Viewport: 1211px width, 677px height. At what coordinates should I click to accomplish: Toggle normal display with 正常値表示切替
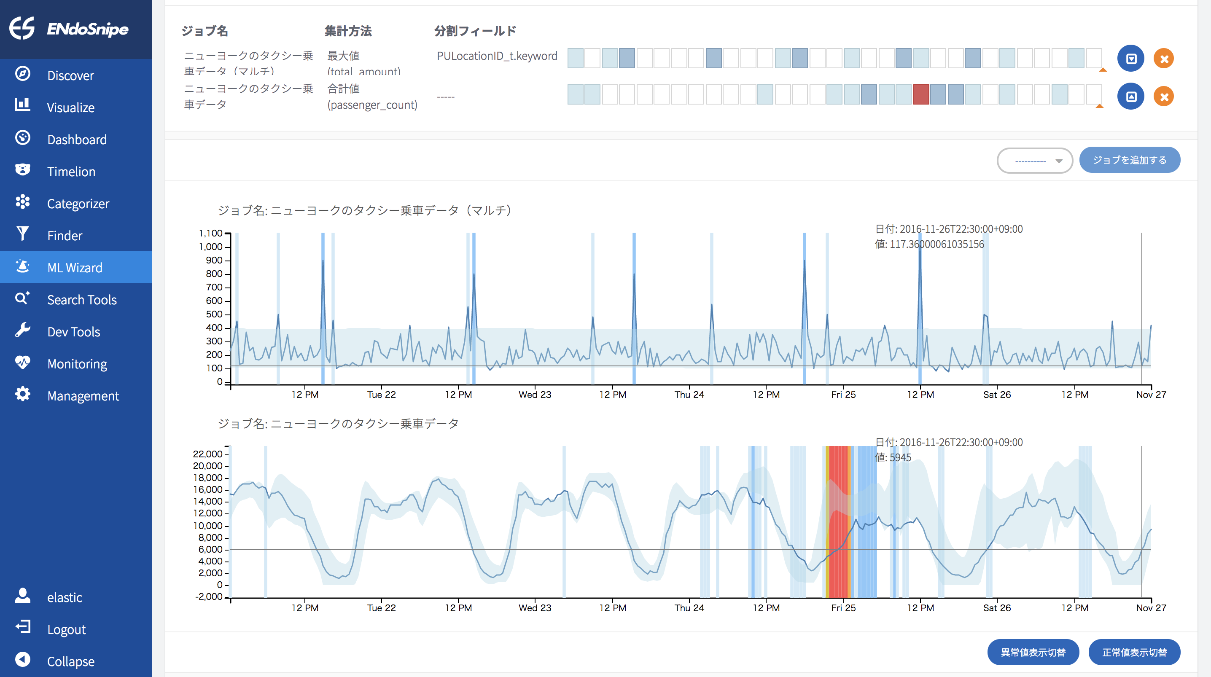click(1134, 652)
